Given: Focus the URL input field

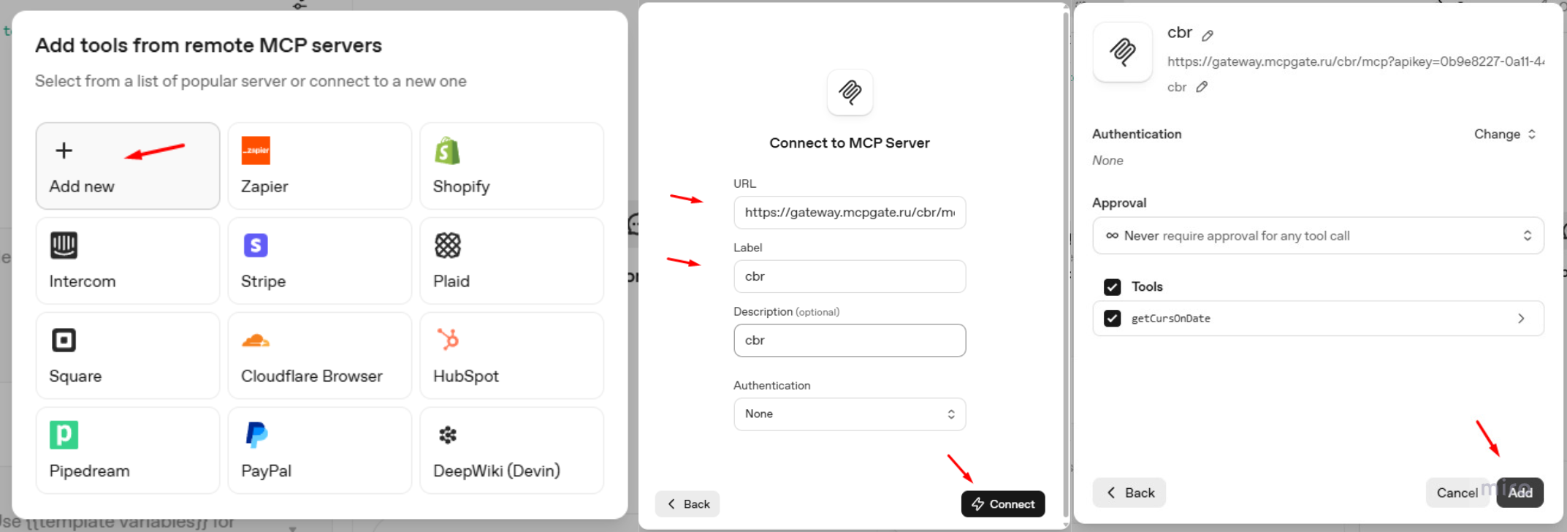Looking at the screenshot, I should click(850, 213).
